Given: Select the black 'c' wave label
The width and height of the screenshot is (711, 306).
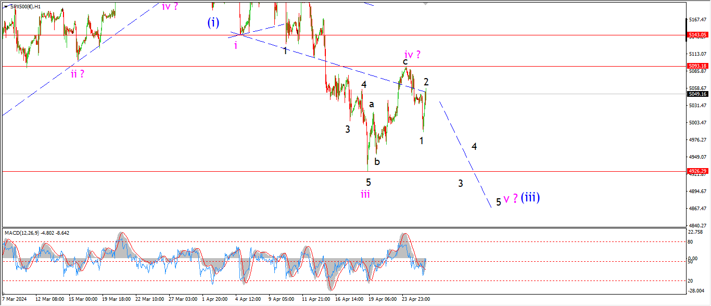Looking at the screenshot, I should click(x=404, y=62).
